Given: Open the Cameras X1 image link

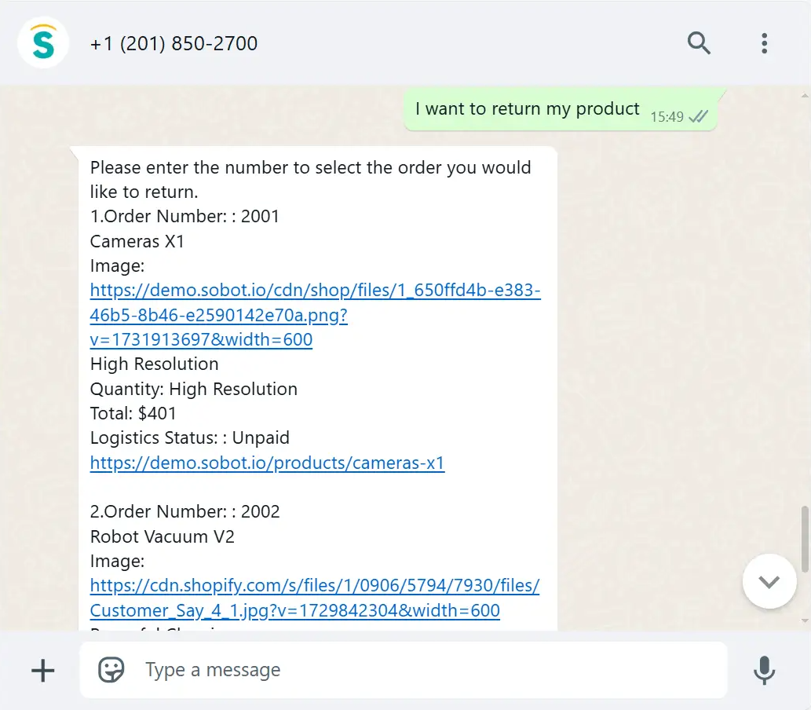Looking at the screenshot, I should [315, 315].
